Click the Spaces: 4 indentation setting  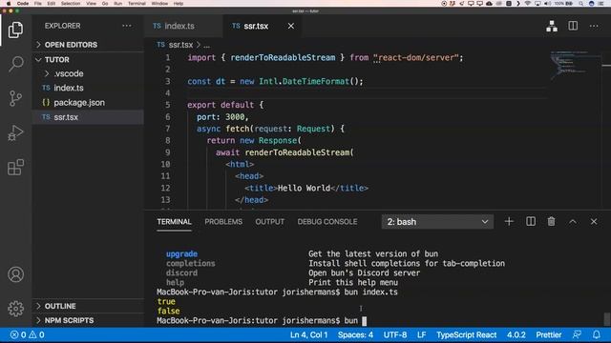(x=355, y=334)
